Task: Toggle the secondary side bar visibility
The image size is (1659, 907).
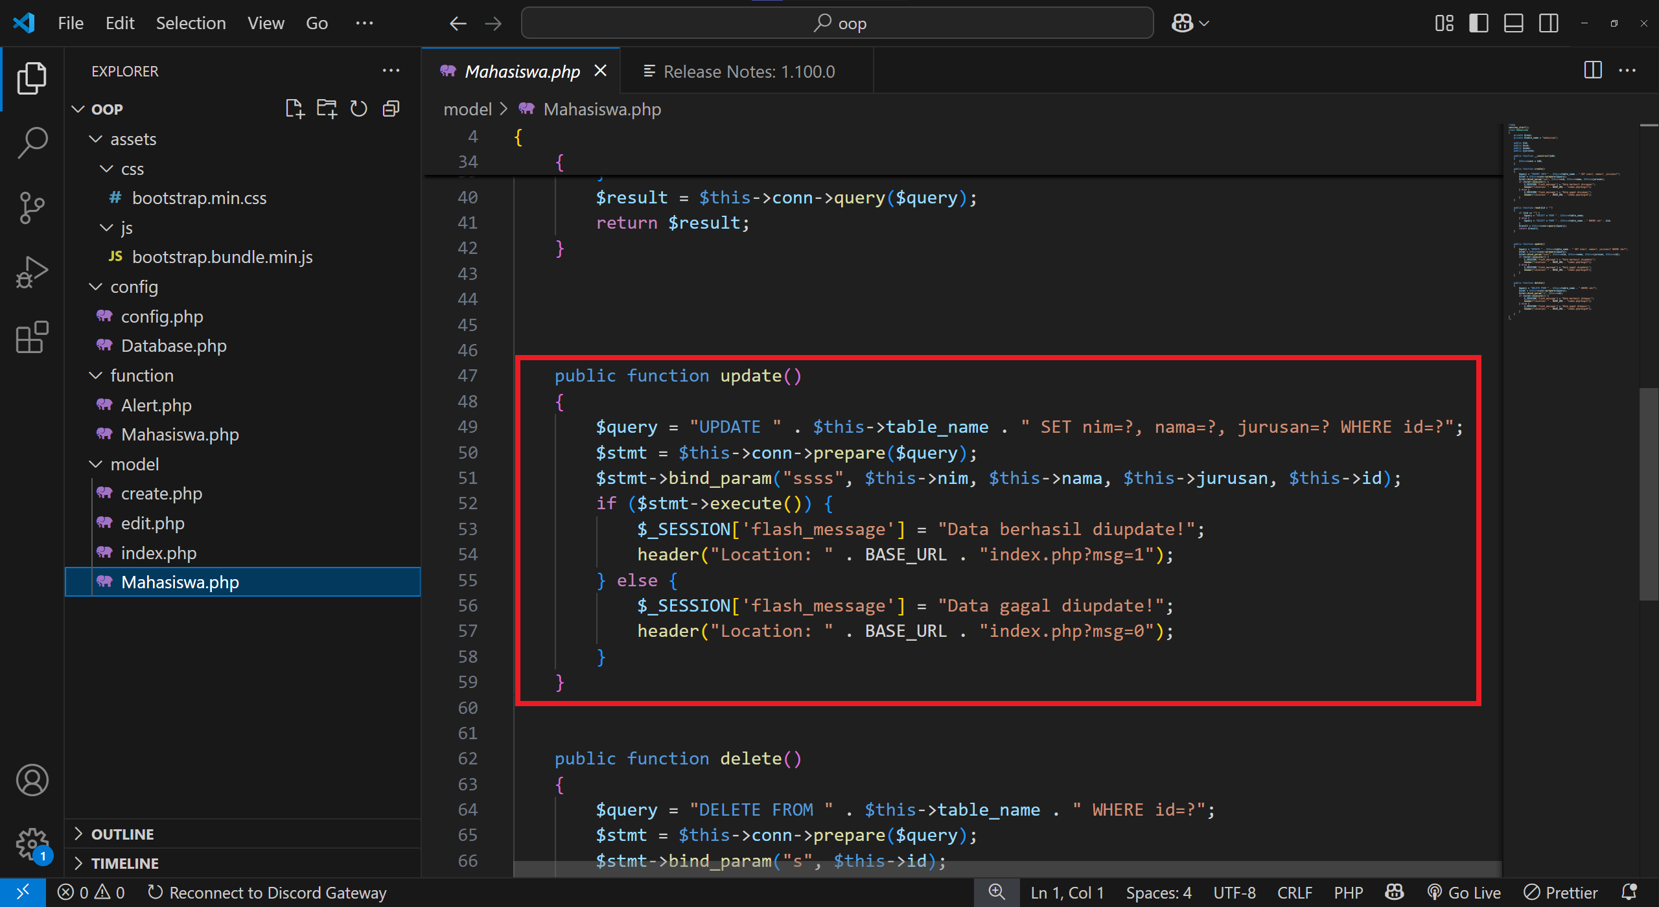Action: tap(1548, 23)
